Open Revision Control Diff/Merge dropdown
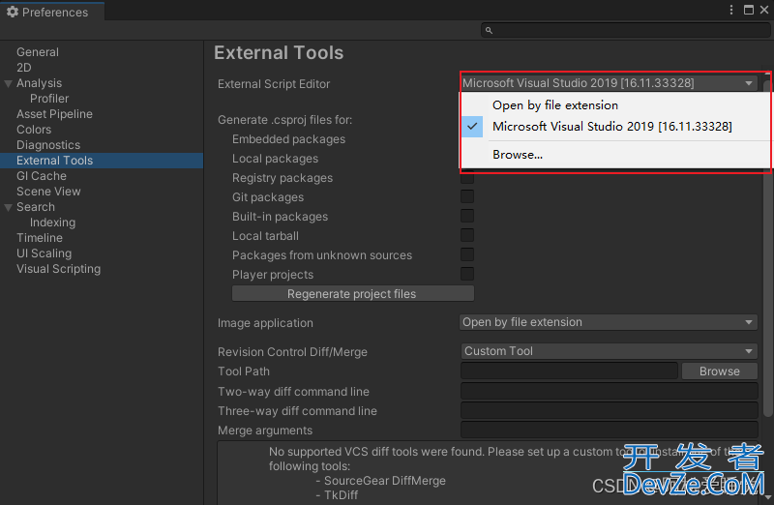Viewport: 774px width, 505px height. (609, 351)
